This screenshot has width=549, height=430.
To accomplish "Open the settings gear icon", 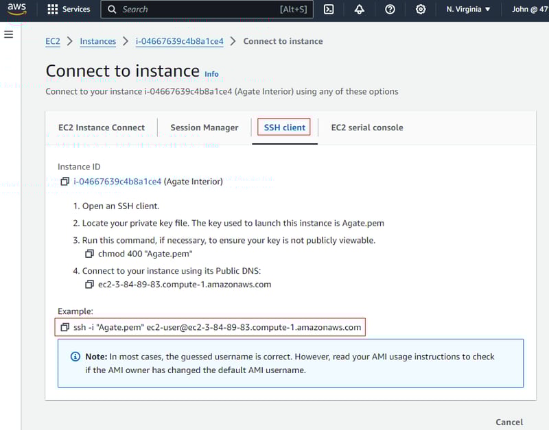I will pos(421,10).
